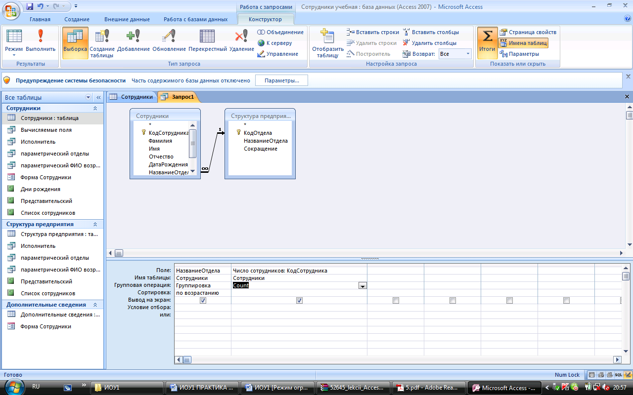633x395 pixels.
Task: Select К серверу query option
Action: (275, 43)
